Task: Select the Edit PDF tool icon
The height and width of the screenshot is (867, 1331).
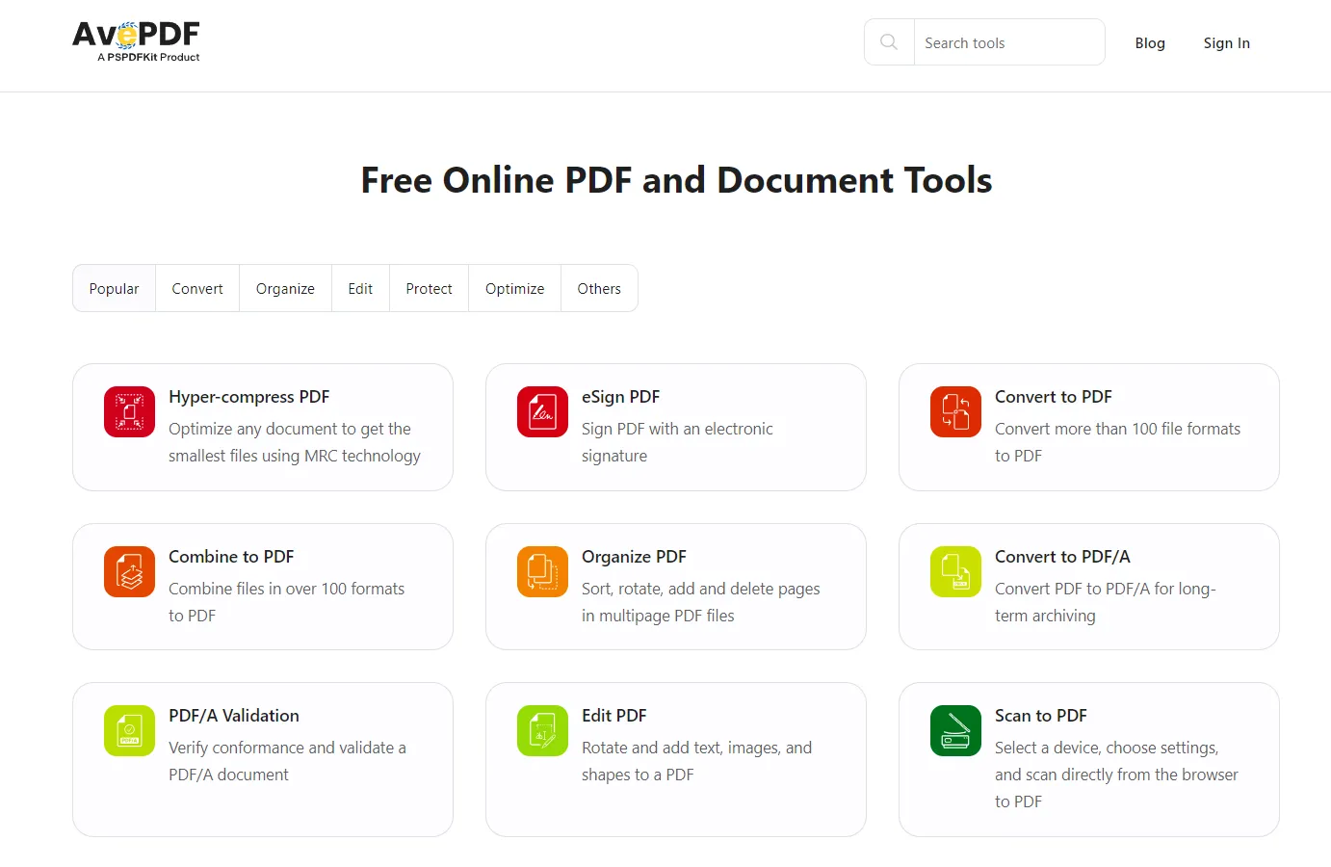Action: (x=542, y=730)
